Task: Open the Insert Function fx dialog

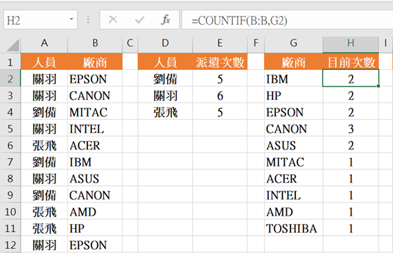Action: point(166,20)
